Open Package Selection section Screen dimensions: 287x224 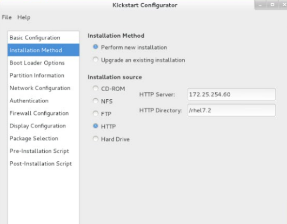43,138
